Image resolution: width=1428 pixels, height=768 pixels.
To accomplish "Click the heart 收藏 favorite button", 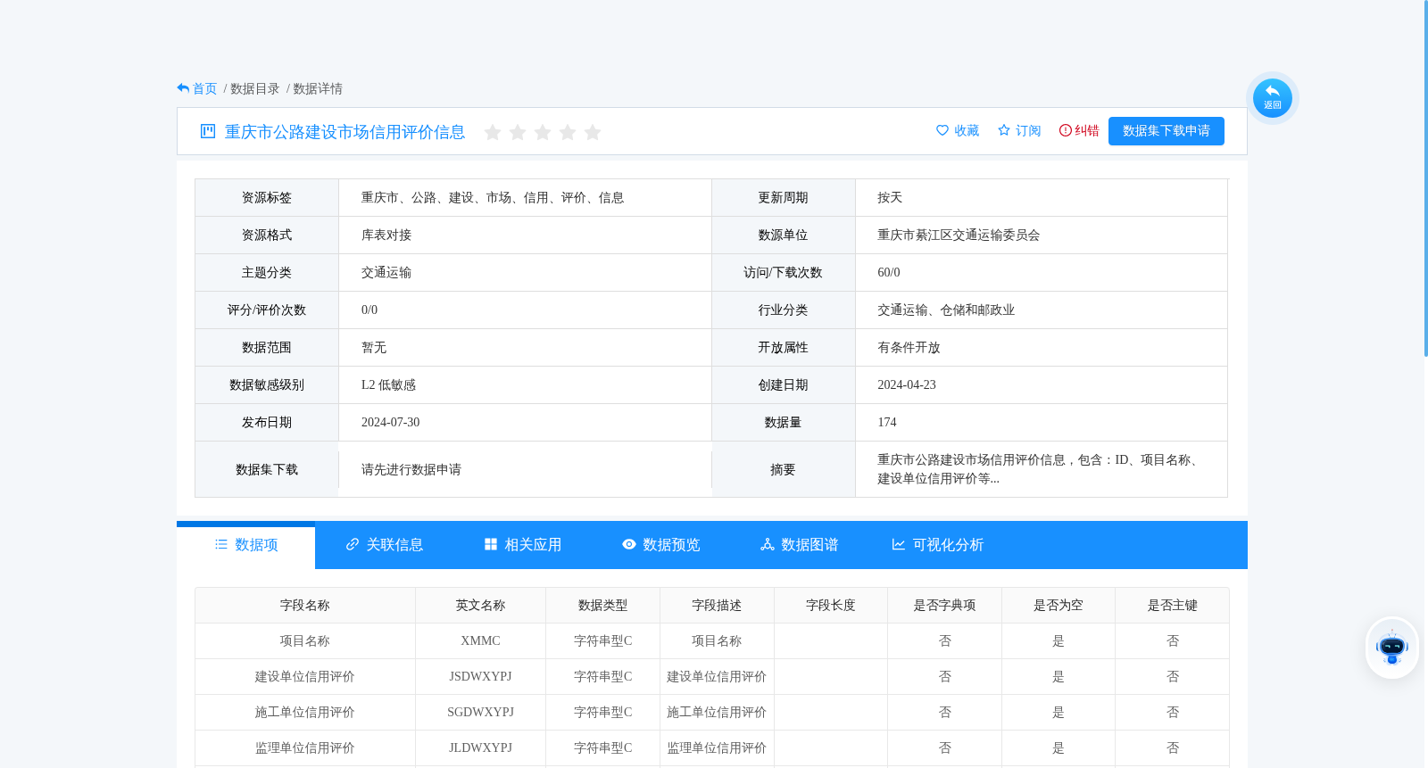I will coord(958,130).
